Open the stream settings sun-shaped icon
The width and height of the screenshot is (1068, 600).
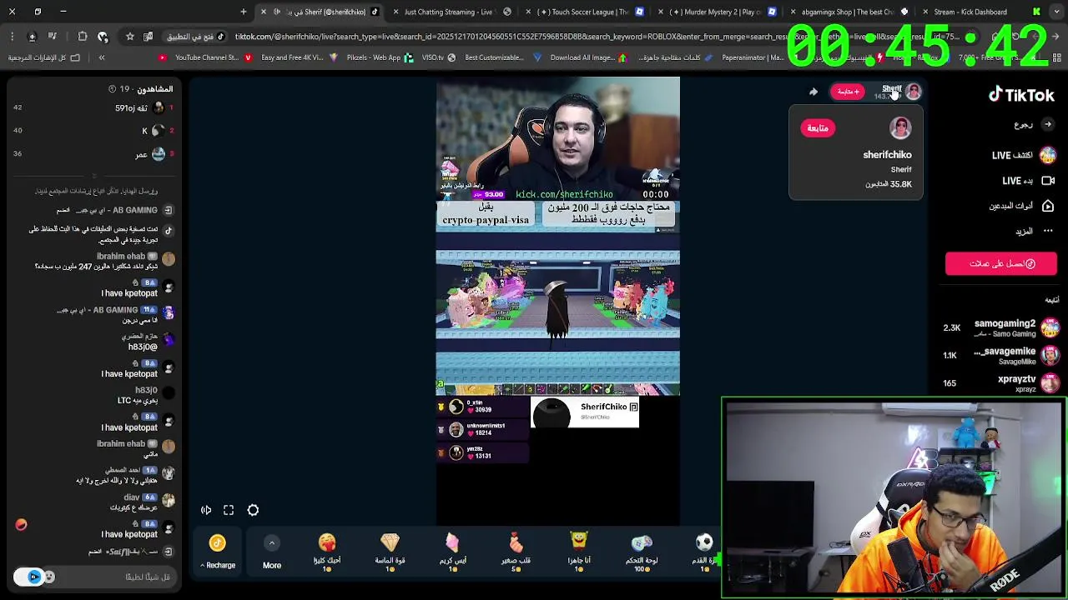253,510
